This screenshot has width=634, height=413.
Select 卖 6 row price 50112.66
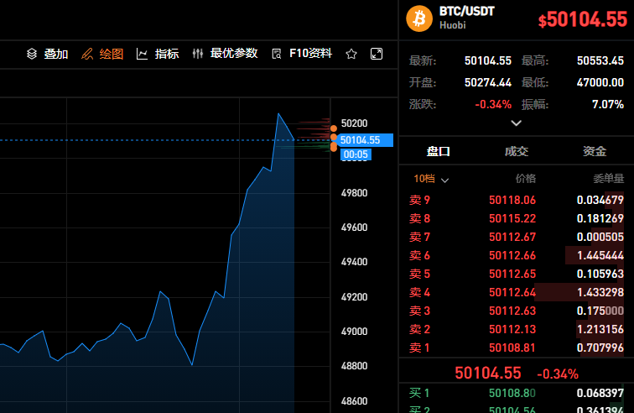[512, 255]
